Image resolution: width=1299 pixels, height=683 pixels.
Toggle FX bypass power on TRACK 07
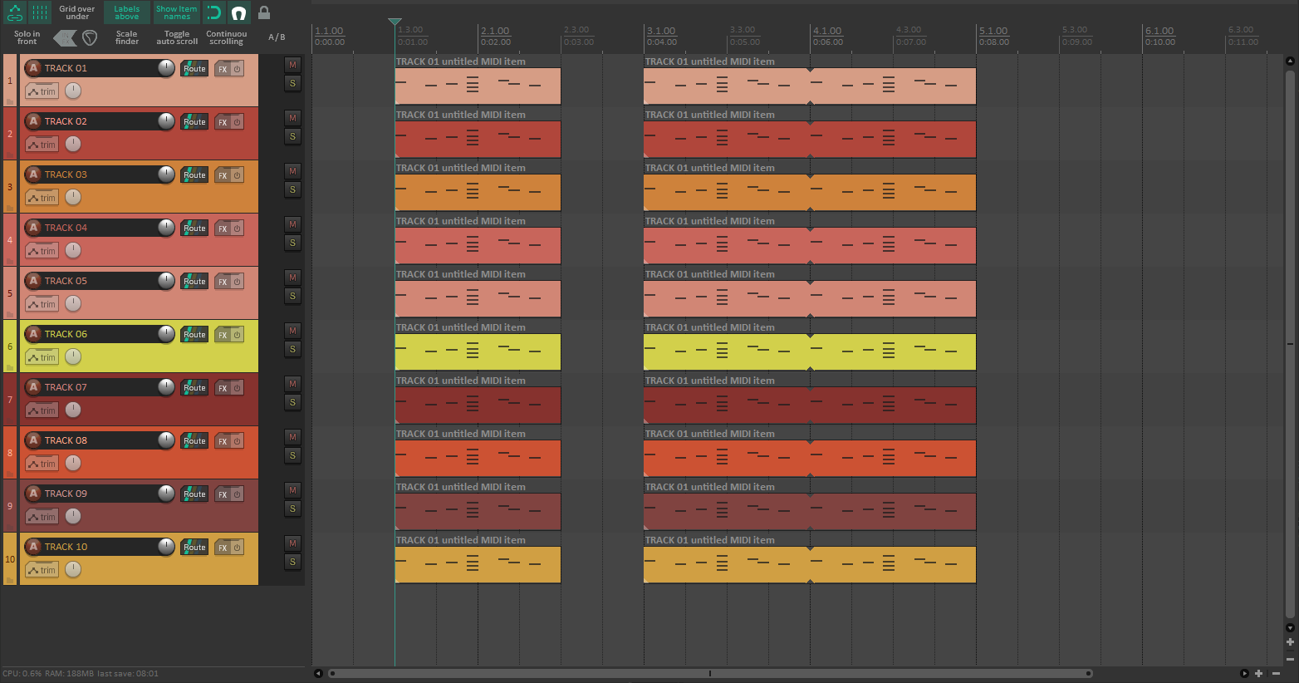click(x=237, y=388)
